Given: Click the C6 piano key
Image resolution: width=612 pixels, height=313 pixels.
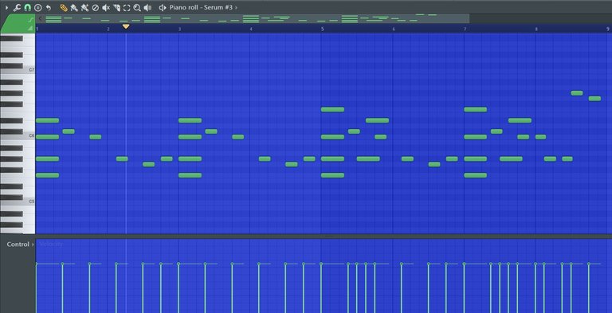Looking at the screenshot, I should (18, 137).
